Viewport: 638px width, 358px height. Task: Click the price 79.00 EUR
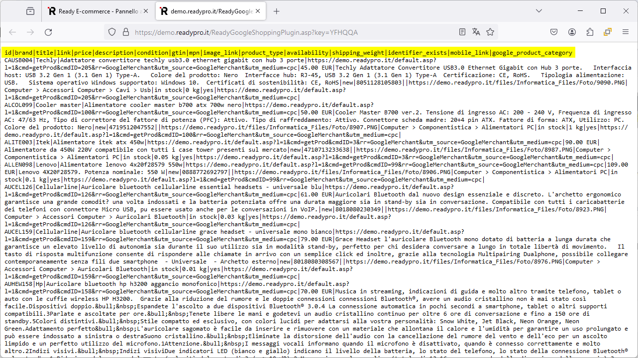pos(317,239)
